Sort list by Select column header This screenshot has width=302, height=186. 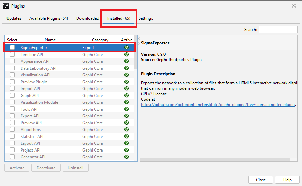tap(12, 40)
